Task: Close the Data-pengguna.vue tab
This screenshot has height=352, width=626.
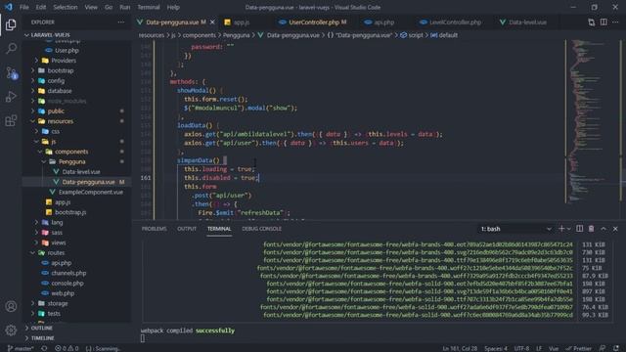Action: tap(212, 22)
